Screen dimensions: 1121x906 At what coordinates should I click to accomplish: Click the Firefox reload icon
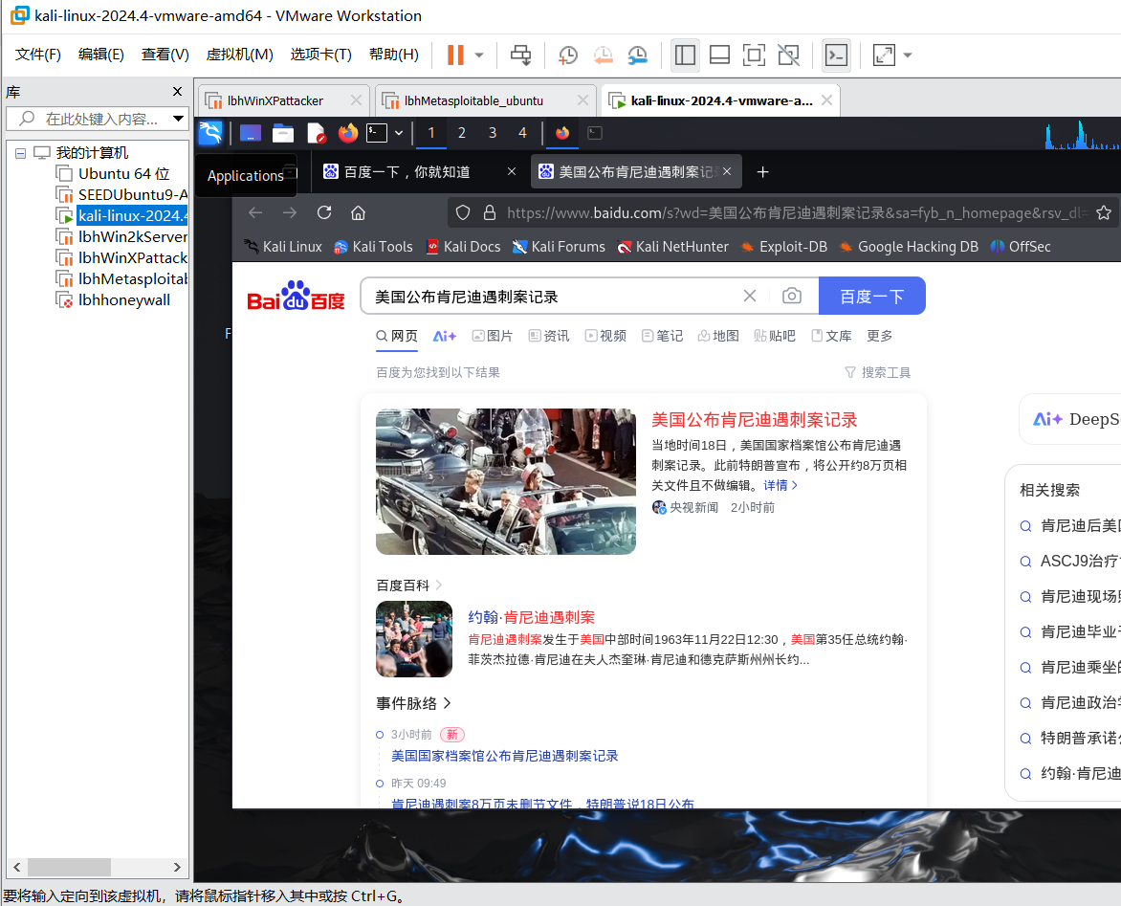point(324,212)
